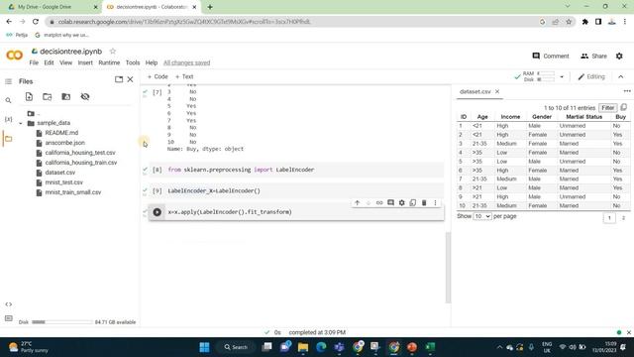Image resolution: width=634 pixels, height=357 pixels.
Task: Switch to My Drive browser tab
Action: pyautogui.click(x=52, y=7)
